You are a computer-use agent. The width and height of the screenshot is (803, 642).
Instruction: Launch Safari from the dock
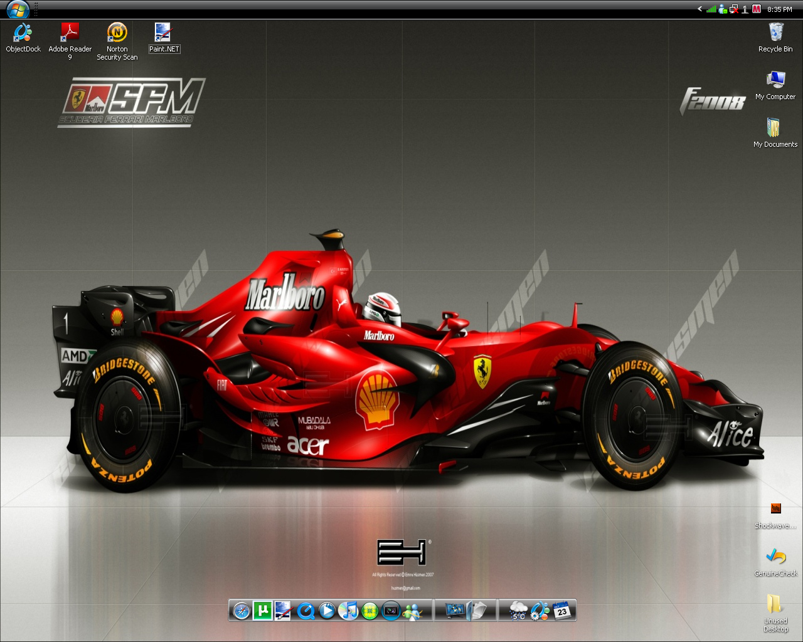tap(242, 611)
